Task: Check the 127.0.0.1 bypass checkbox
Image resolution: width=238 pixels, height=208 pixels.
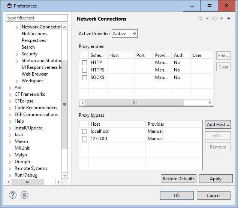Action: [84, 139]
